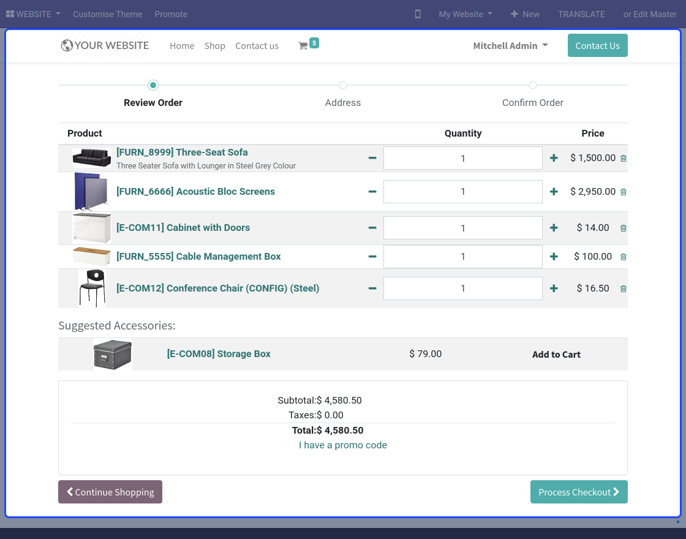Delete Conference Chair trash icon

pyautogui.click(x=624, y=288)
